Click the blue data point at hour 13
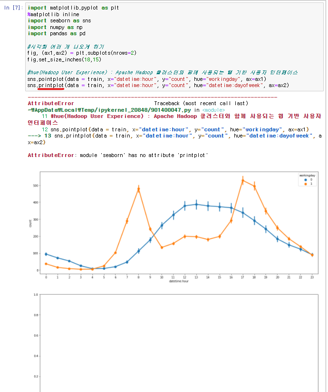The image size is (328, 392). pyautogui.click(x=196, y=205)
